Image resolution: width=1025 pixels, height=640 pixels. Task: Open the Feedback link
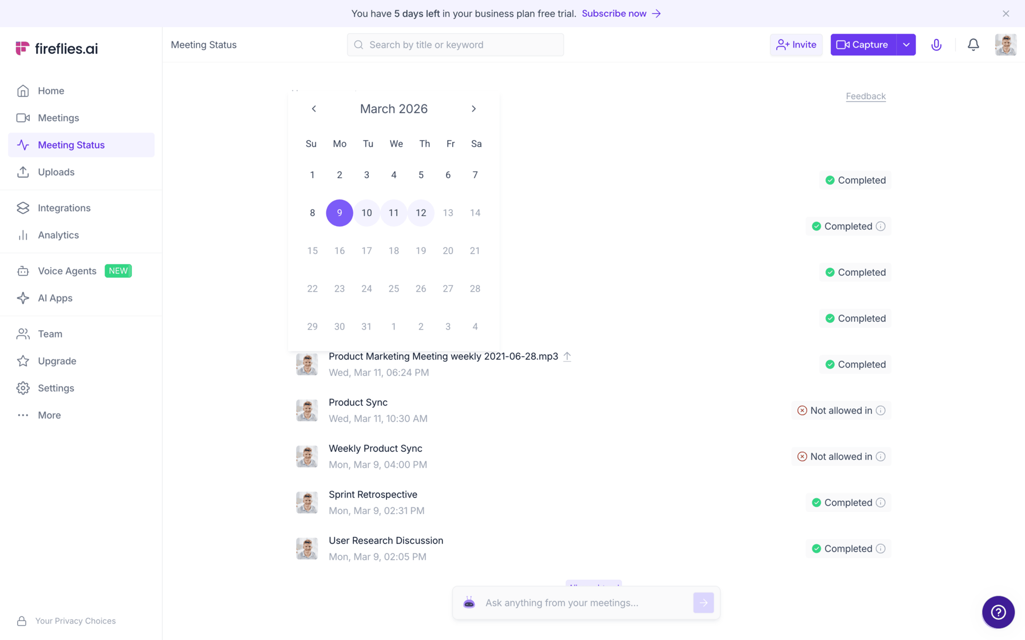tap(866, 97)
